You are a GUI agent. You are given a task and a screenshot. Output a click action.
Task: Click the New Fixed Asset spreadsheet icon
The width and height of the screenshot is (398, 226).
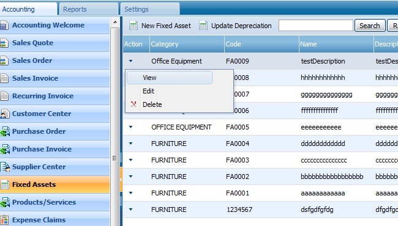point(133,25)
